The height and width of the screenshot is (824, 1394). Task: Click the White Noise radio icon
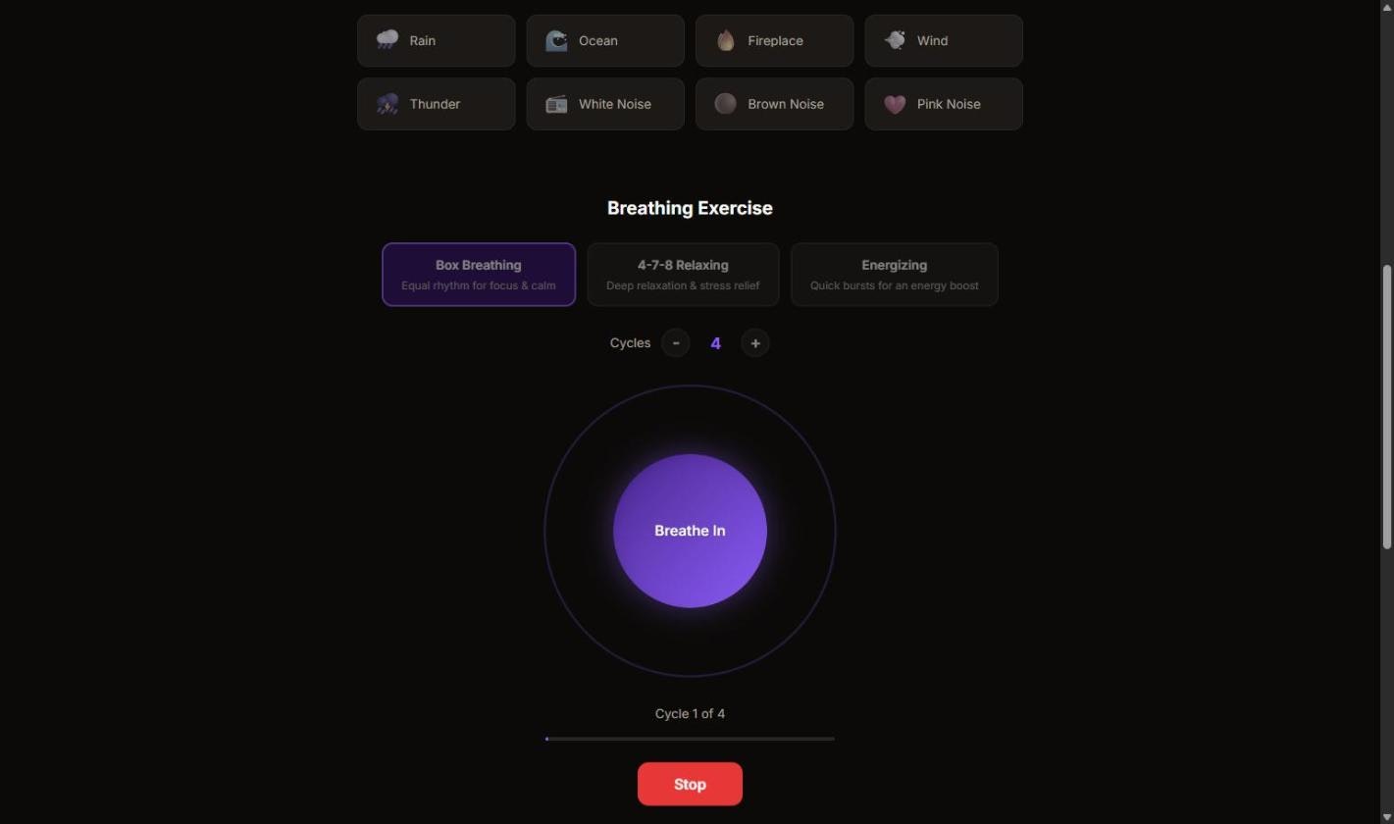556,104
